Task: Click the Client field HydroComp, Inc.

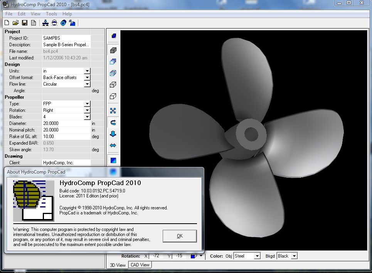Action: [66, 163]
